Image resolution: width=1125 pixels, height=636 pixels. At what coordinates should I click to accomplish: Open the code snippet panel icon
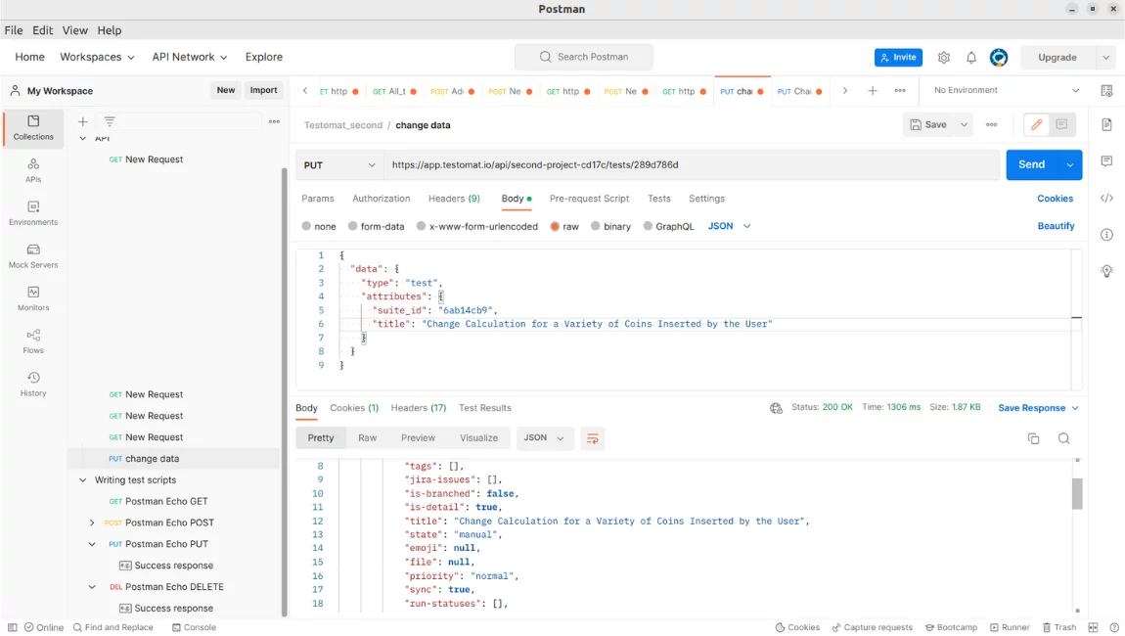[1106, 199]
